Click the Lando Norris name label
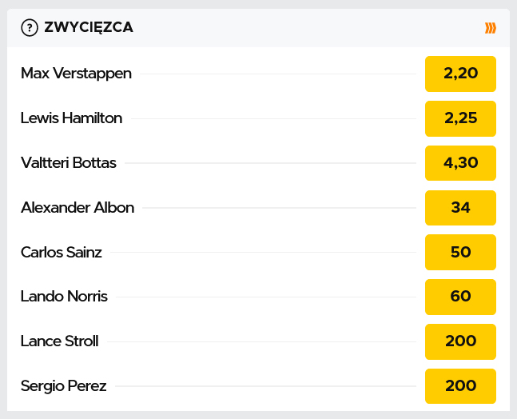Screen dimensions: 517x419 pyautogui.click(x=64, y=297)
